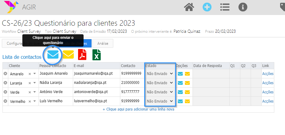Remove the Amarelo row with delete icon
The height and width of the screenshot is (135, 285).
pyautogui.click(x=6, y=73)
